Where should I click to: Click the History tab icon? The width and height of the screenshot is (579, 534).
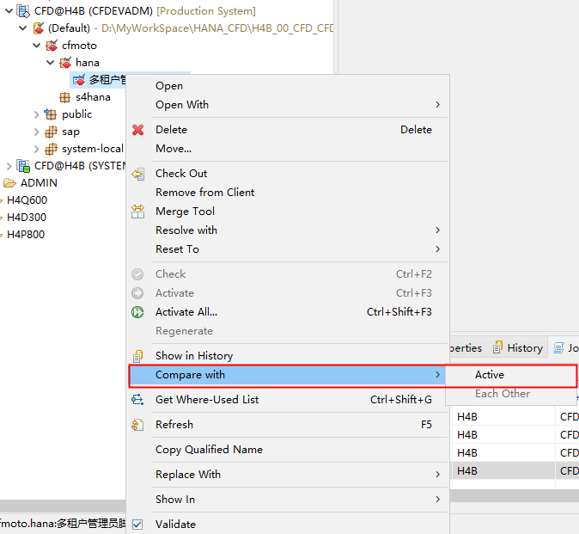pos(497,347)
